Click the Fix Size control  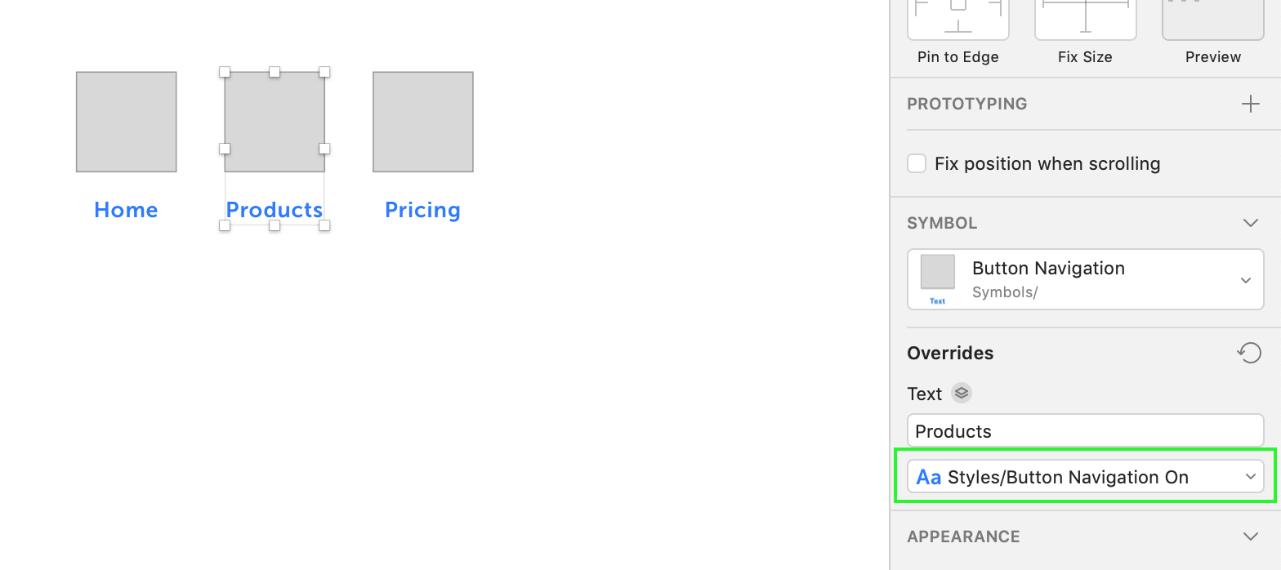click(x=1085, y=20)
